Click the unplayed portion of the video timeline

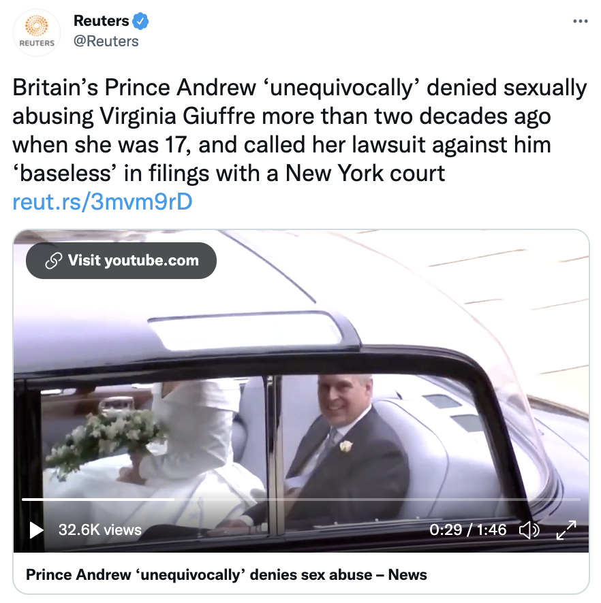pyautogui.click(x=377, y=500)
